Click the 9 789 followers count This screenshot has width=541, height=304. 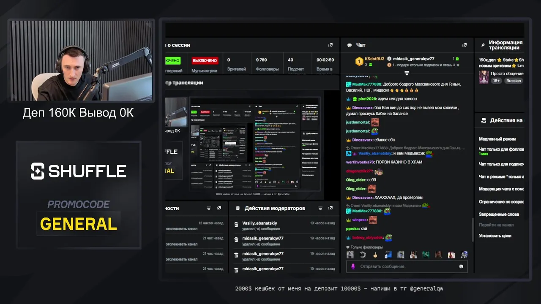pyautogui.click(x=262, y=60)
